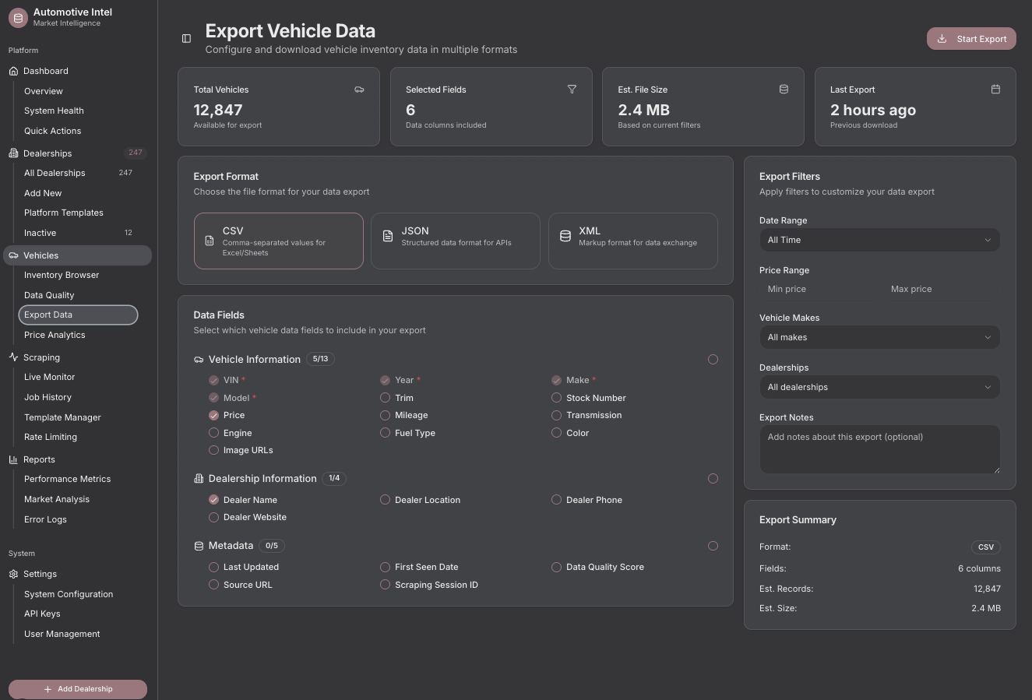Check the Data Quality Score field

(556, 567)
